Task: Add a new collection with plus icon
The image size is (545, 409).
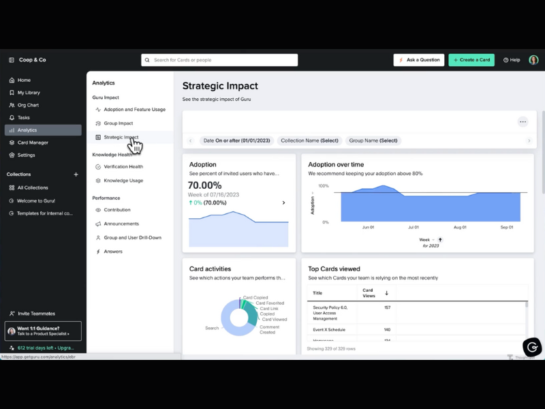Action: 76,175
